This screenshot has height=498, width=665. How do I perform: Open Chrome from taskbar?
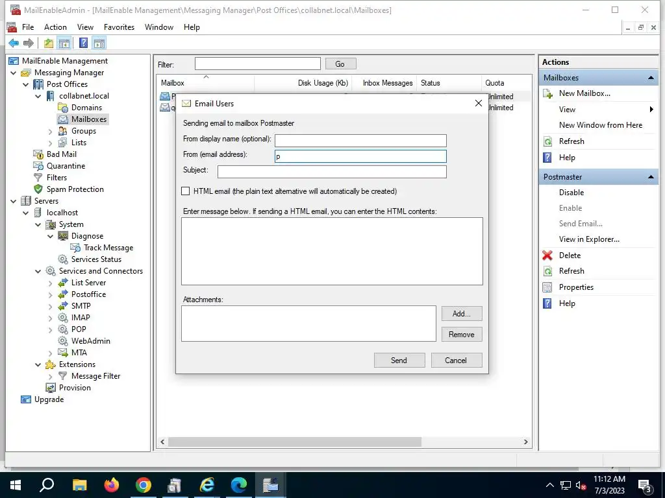click(x=144, y=485)
